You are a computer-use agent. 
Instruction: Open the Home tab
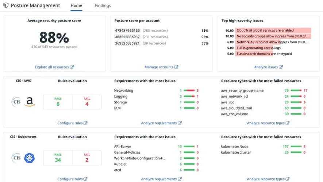click(77, 6)
